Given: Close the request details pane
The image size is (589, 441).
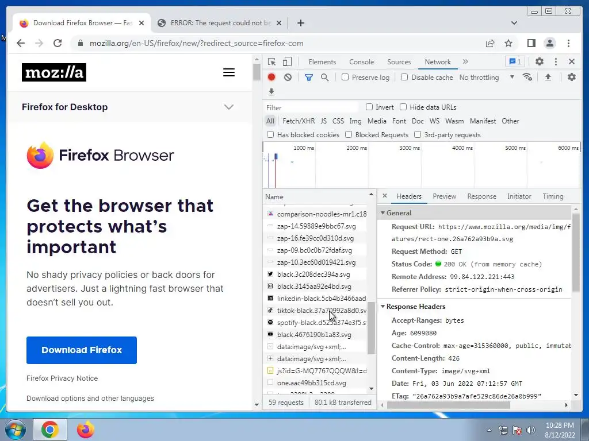Looking at the screenshot, I should point(385,196).
